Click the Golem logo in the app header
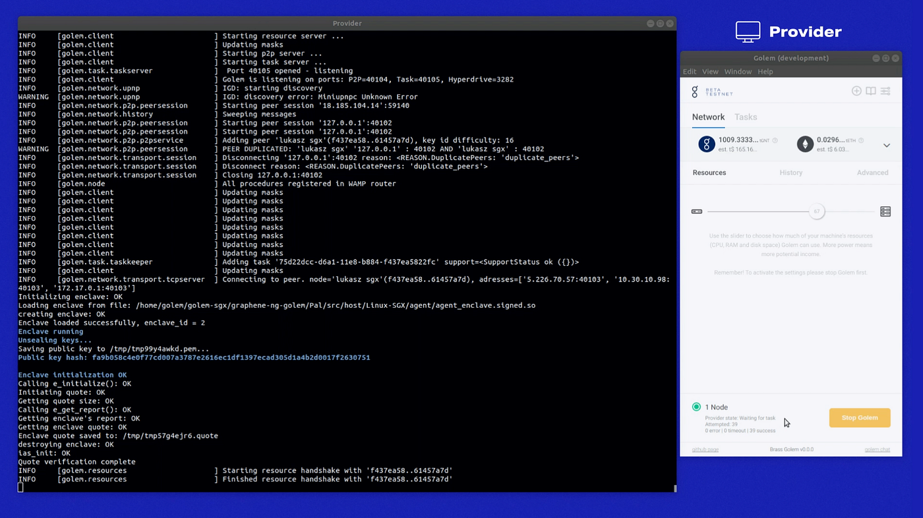 (x=695, y=92)
